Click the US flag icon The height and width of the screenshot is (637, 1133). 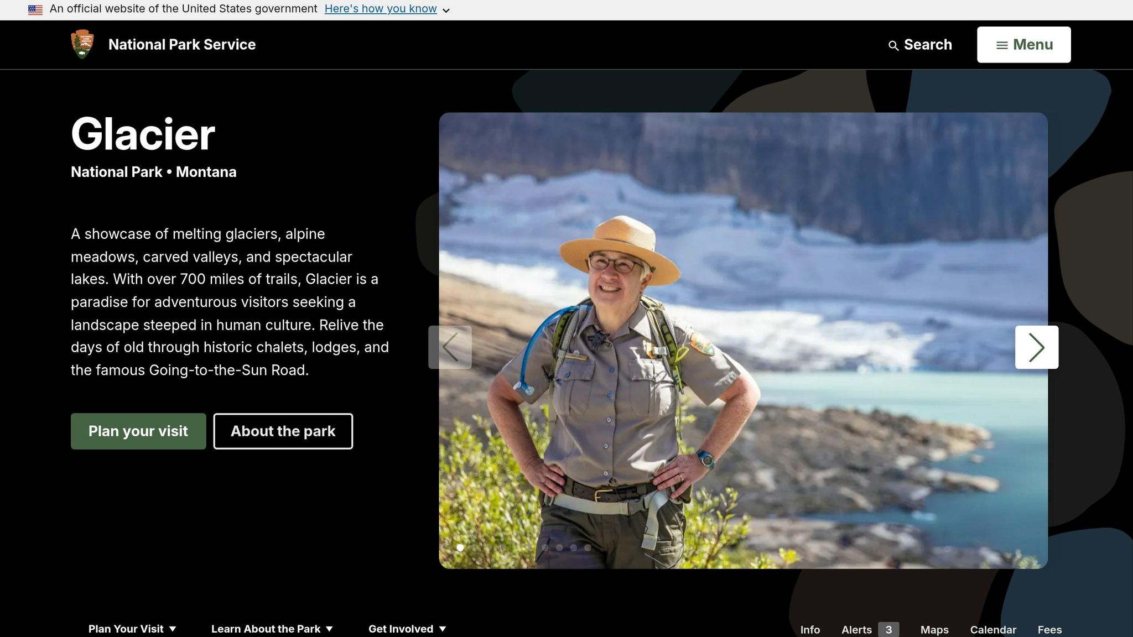[35, 9]
